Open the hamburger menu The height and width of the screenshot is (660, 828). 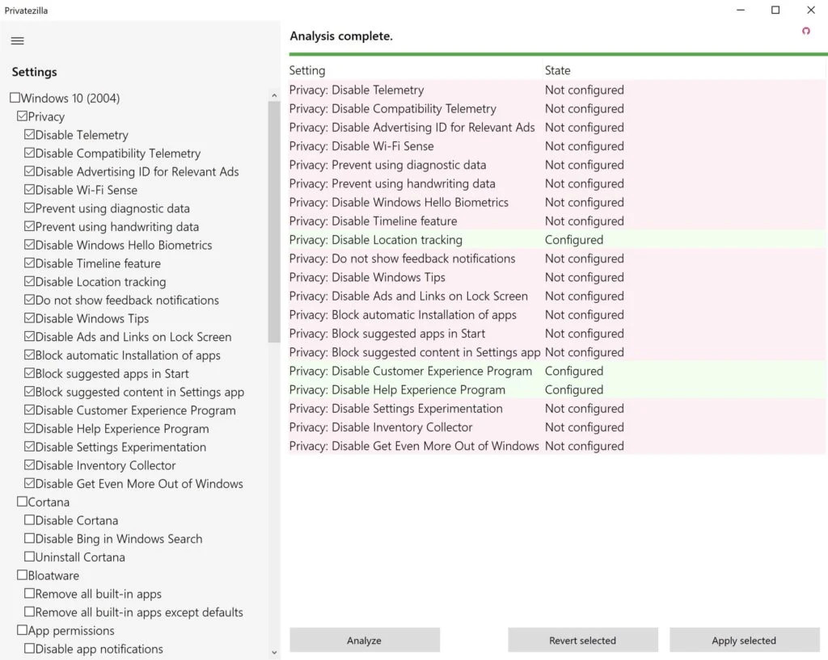[x=18, y=40]
